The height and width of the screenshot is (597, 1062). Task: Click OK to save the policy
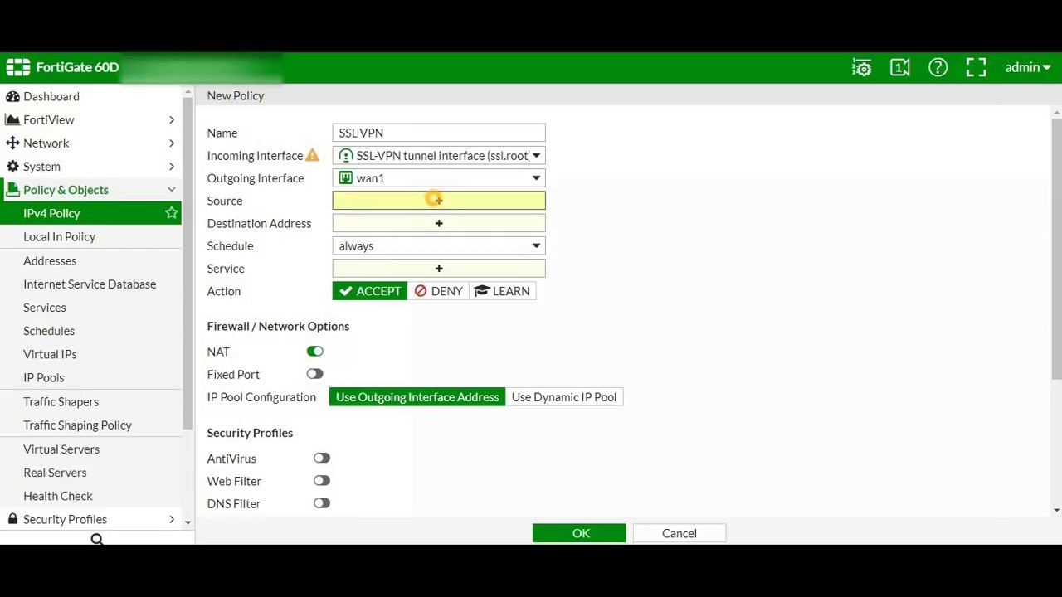click(579, 533)
